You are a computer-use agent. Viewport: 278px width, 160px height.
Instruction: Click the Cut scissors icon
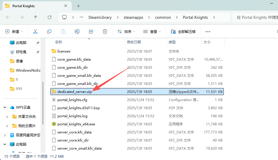[35, 31]
